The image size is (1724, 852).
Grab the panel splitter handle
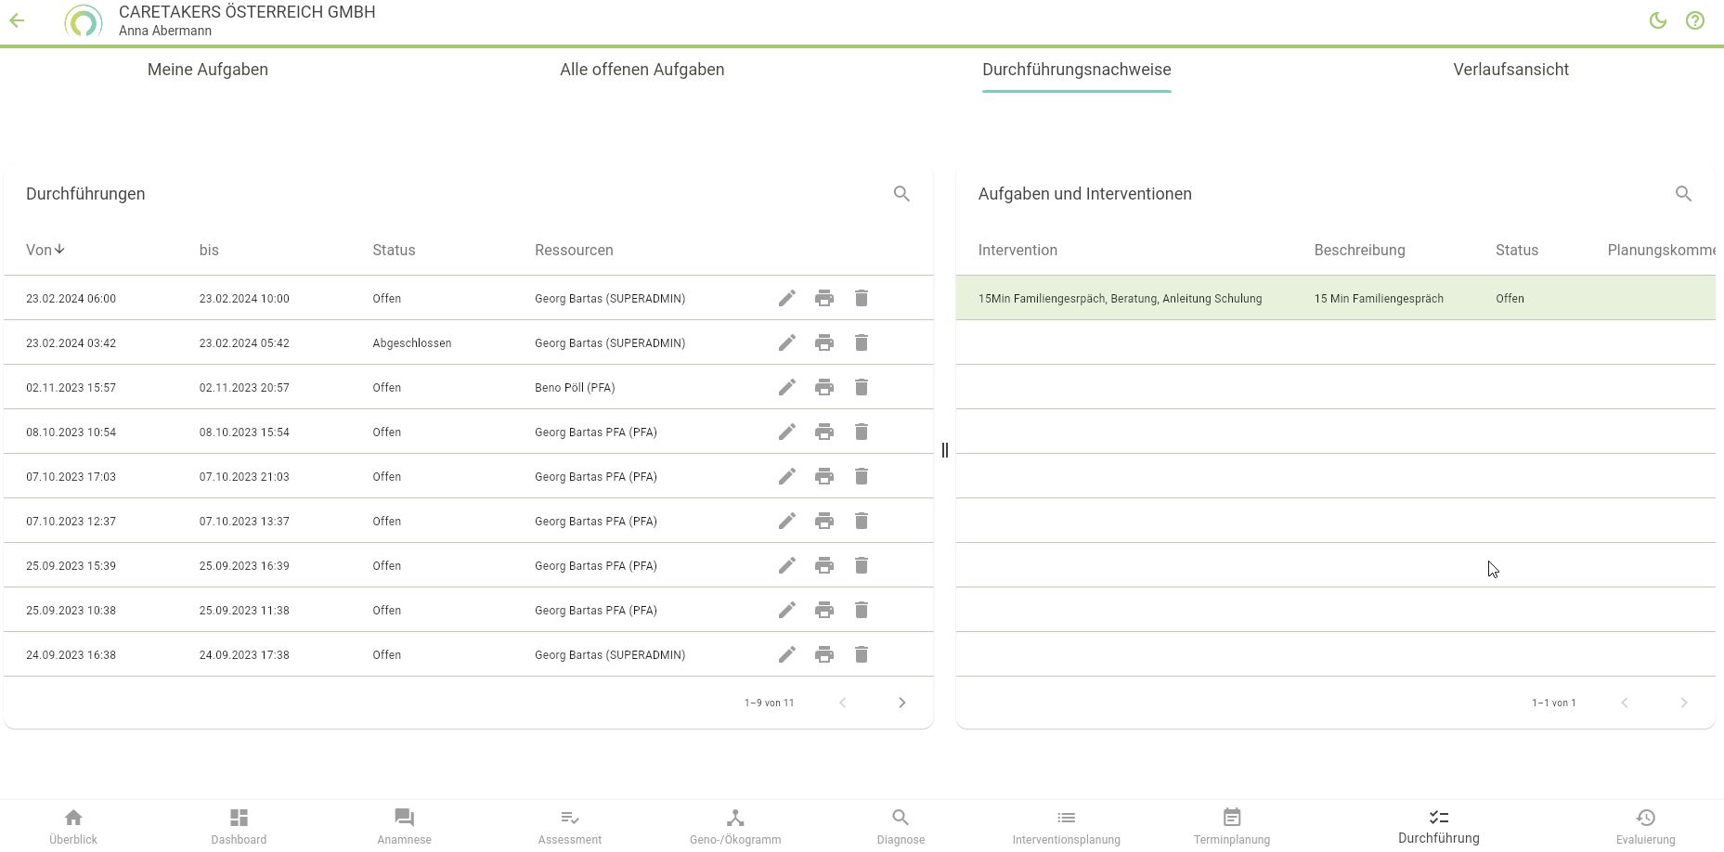click(x=944, y=450)
